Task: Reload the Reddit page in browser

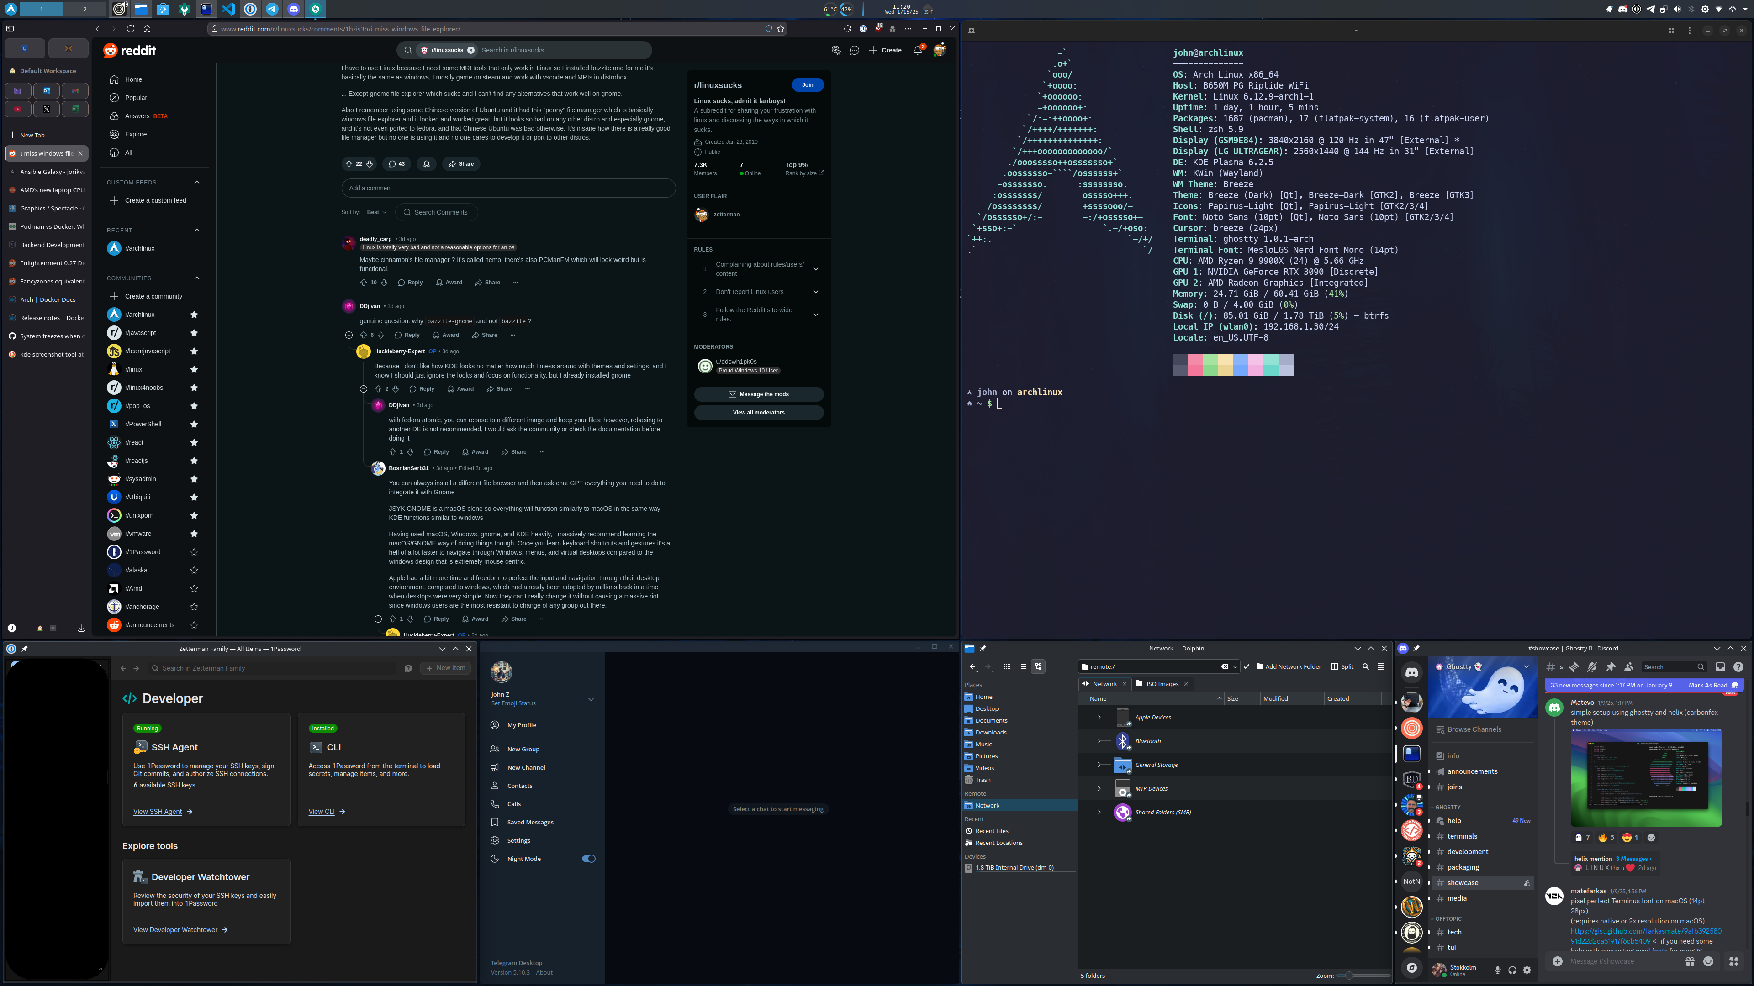Action: (x=130, y=29)
